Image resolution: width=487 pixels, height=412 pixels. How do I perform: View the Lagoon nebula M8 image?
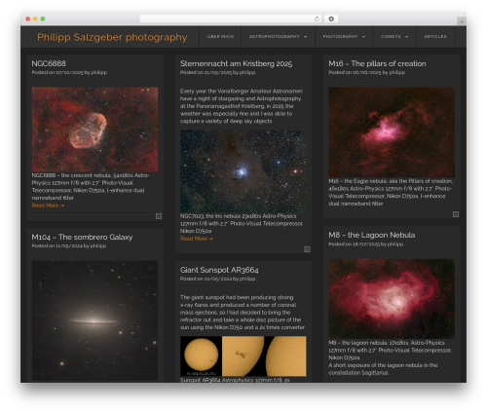click(392, 299)
